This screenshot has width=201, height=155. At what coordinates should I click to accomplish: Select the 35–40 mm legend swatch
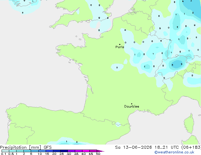pyautogui.click(x=78, y=151)
